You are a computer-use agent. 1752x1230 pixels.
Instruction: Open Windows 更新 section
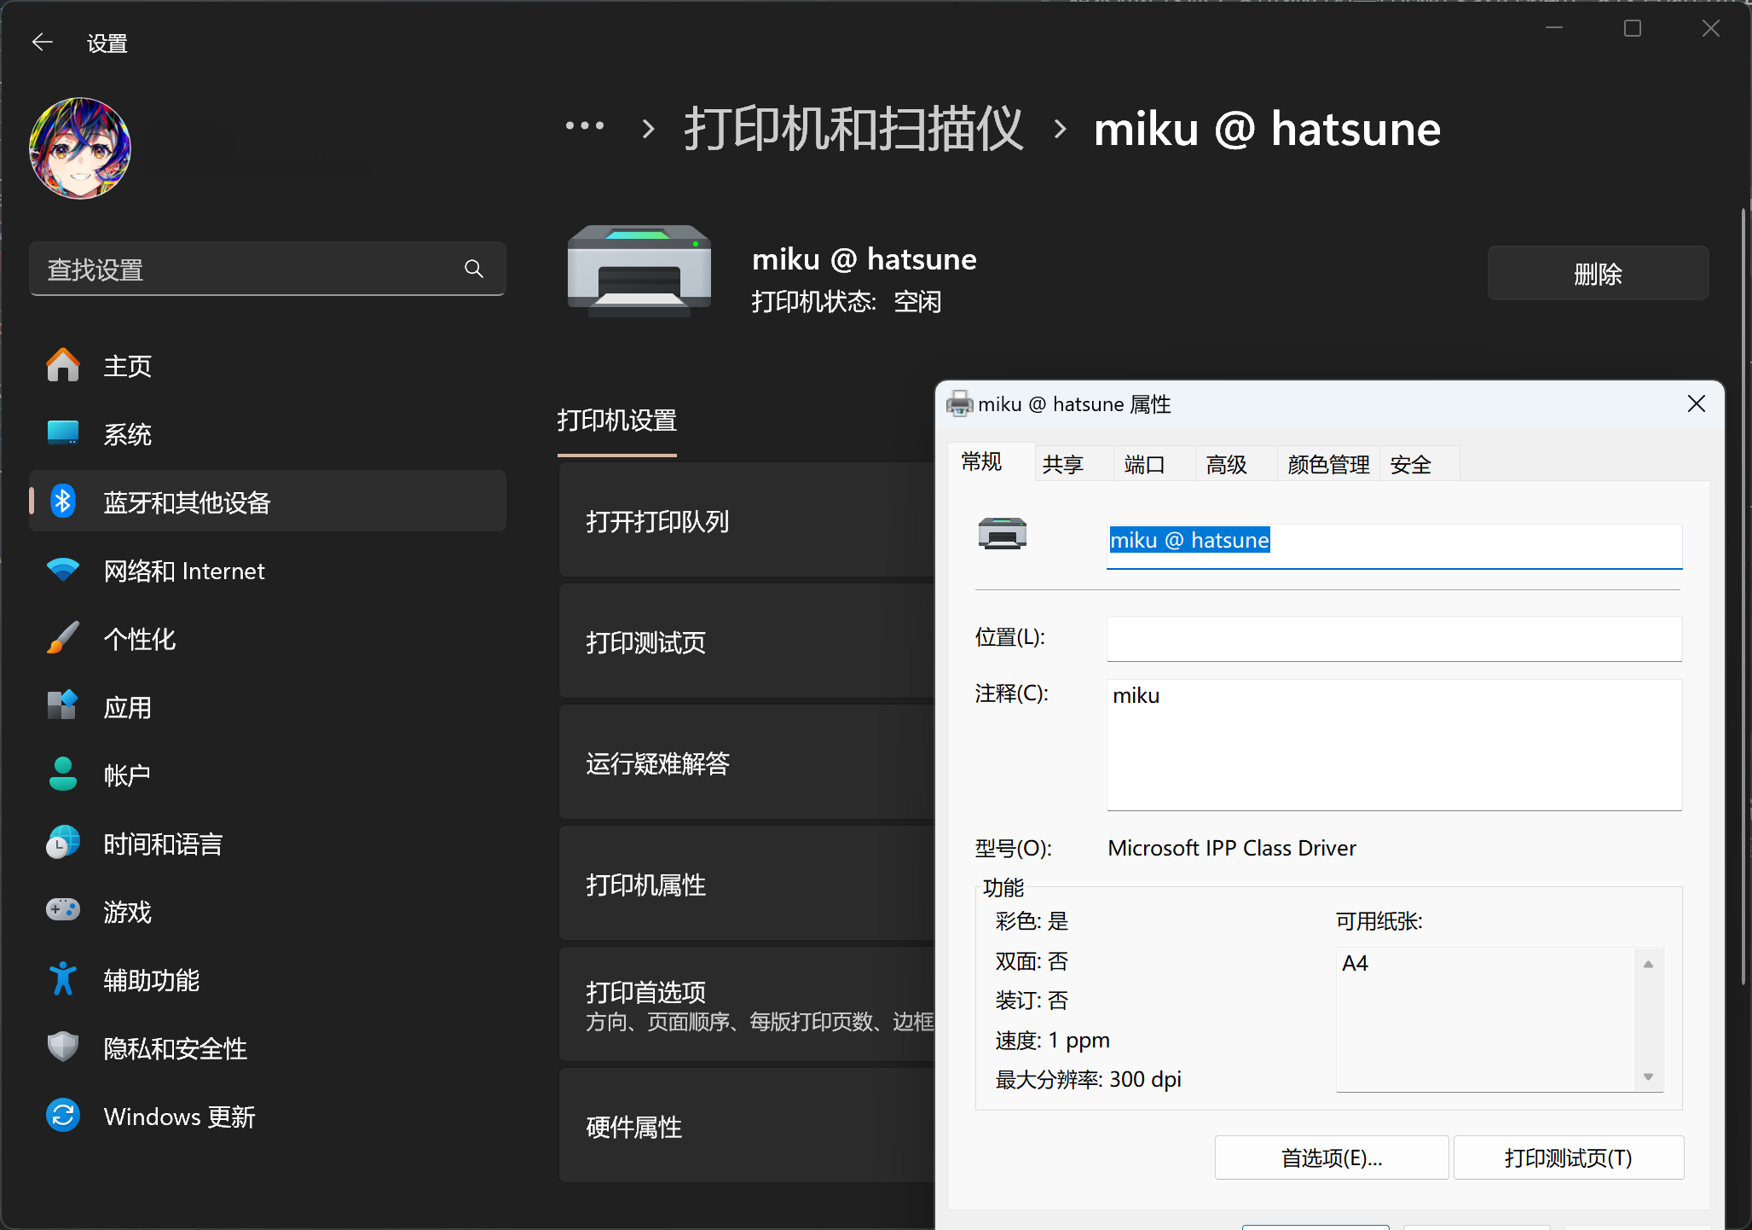coord(267,1117)
